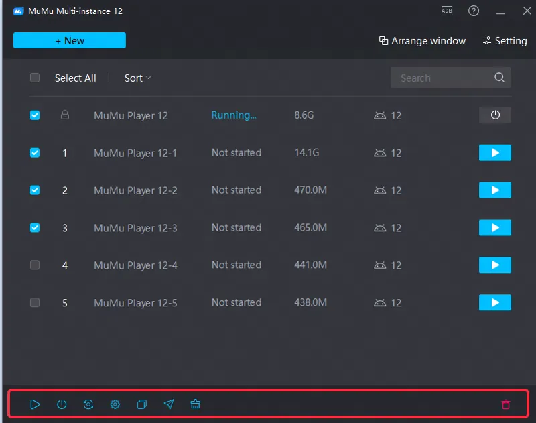Click the 14.1G size value
The width and height of the screenshot is (536, 423).
tap(307, 153)
